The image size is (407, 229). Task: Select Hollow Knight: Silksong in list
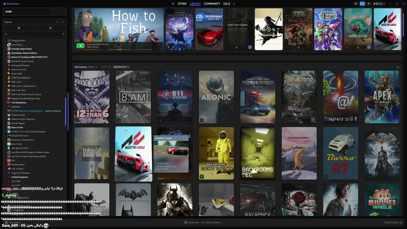coord(23,119)
